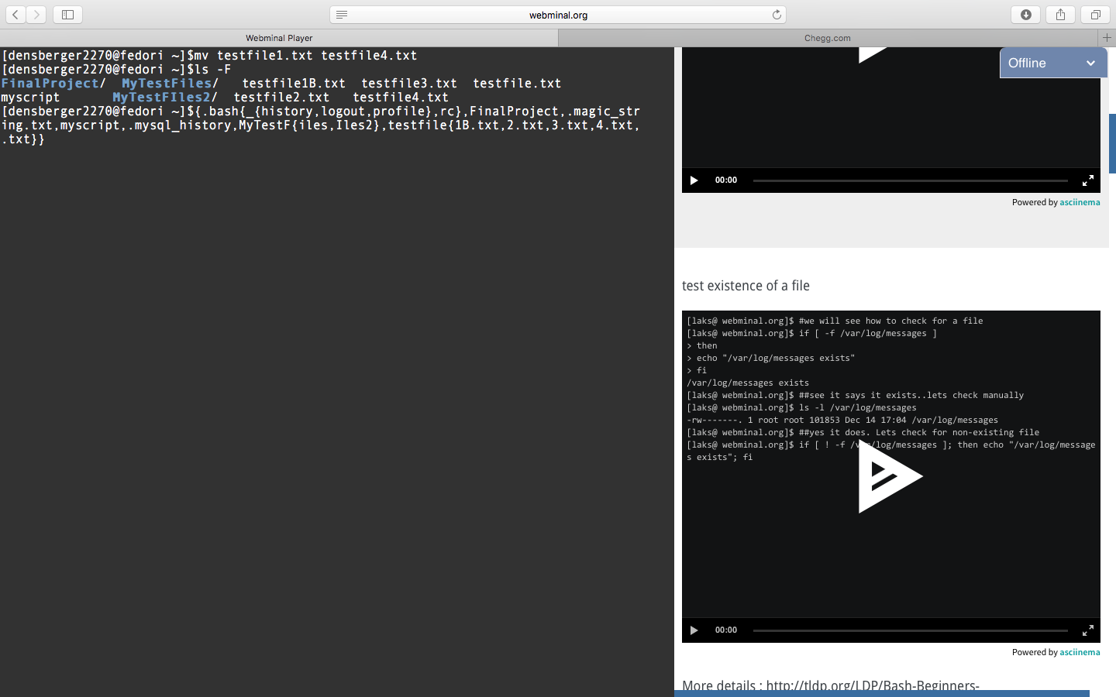Show Safari downloads
The height and width of the screenshot is (697, 1116).
coord(1026,15)
